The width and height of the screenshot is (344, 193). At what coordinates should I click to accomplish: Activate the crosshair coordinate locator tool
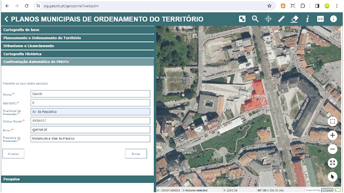pos(268,19)
